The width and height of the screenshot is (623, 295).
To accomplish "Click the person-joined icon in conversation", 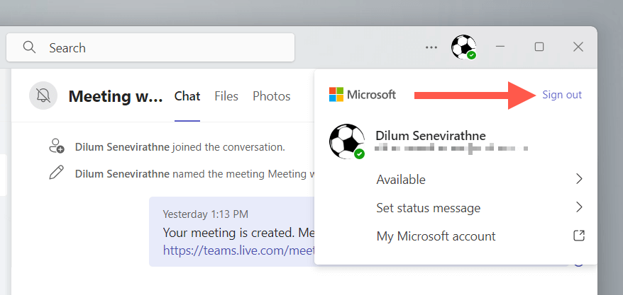I will (x=57, y=147).
